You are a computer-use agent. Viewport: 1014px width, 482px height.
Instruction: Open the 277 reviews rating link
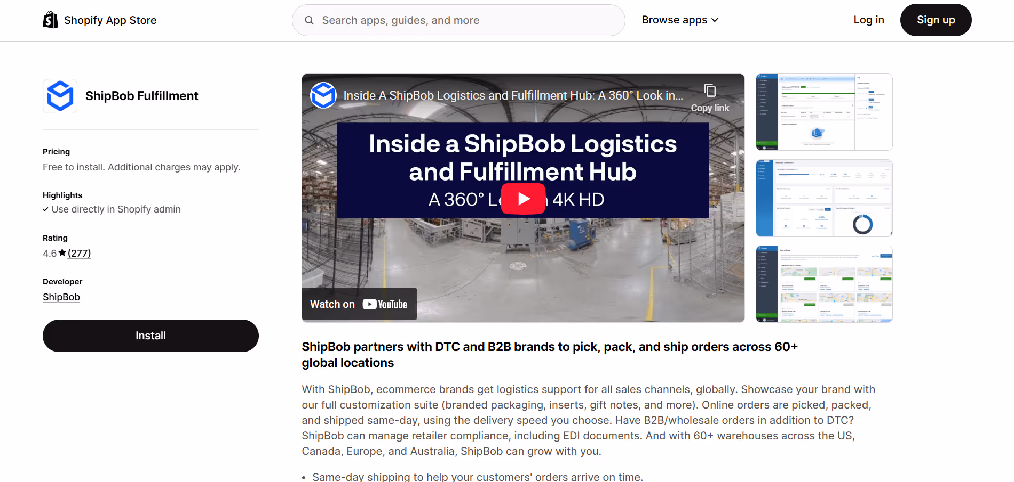point(80,253)
